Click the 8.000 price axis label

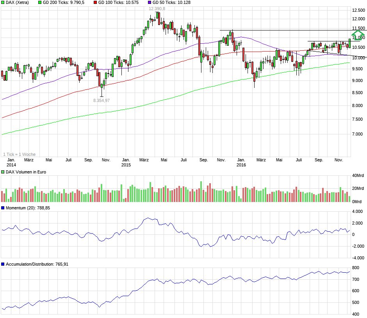(x=357, y=105)
